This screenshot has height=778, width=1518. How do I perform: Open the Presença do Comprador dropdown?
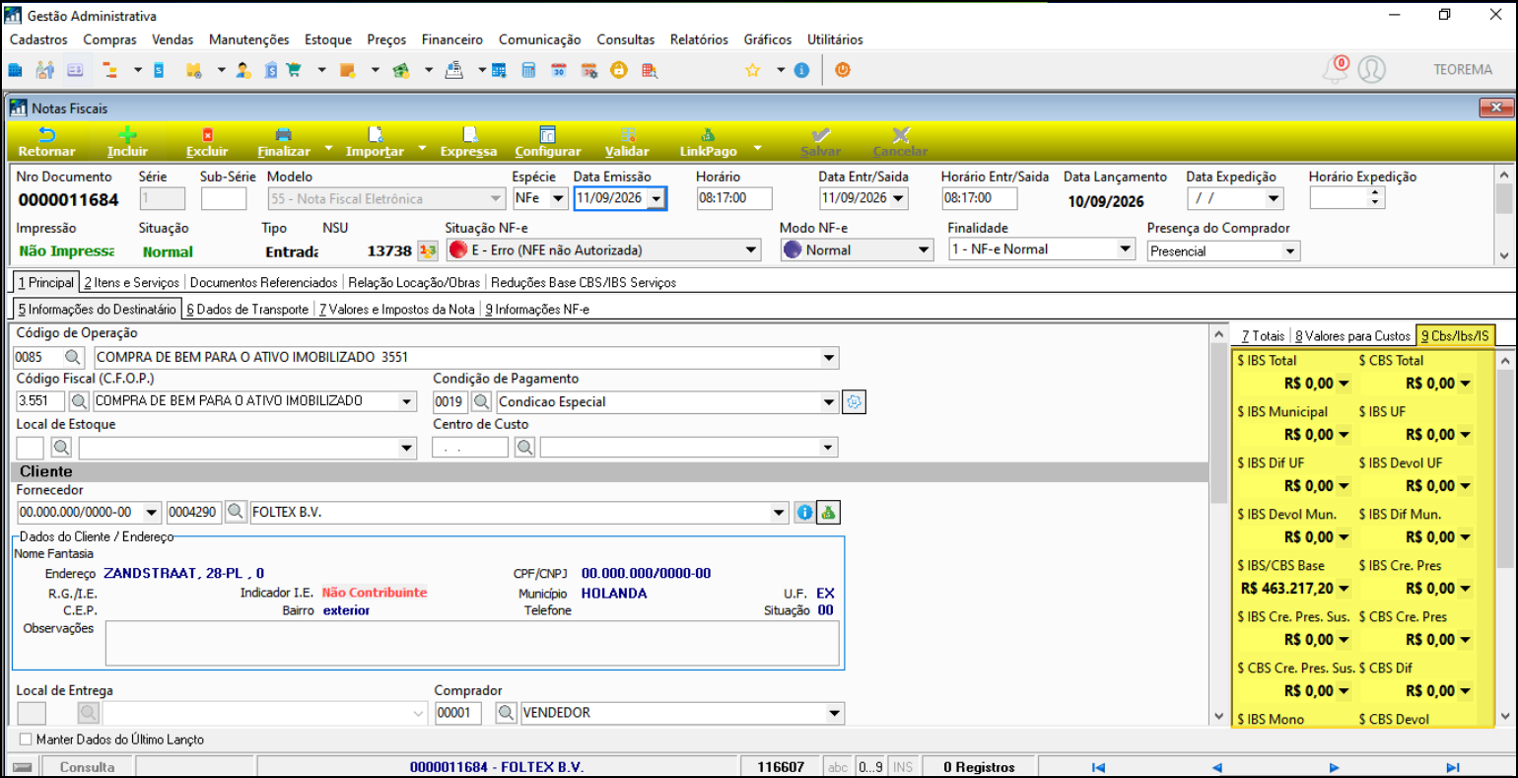(x=1290, y=251)
